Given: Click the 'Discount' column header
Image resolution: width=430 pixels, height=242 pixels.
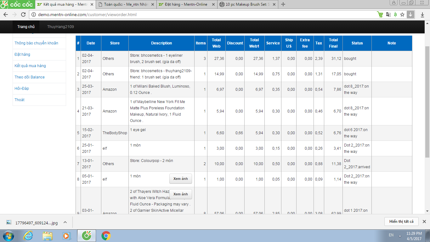Looking at the screenshot, I should tap(235, 43).
